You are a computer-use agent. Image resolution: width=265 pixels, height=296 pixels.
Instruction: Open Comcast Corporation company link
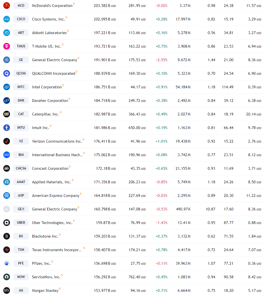(x=50, y=168)
